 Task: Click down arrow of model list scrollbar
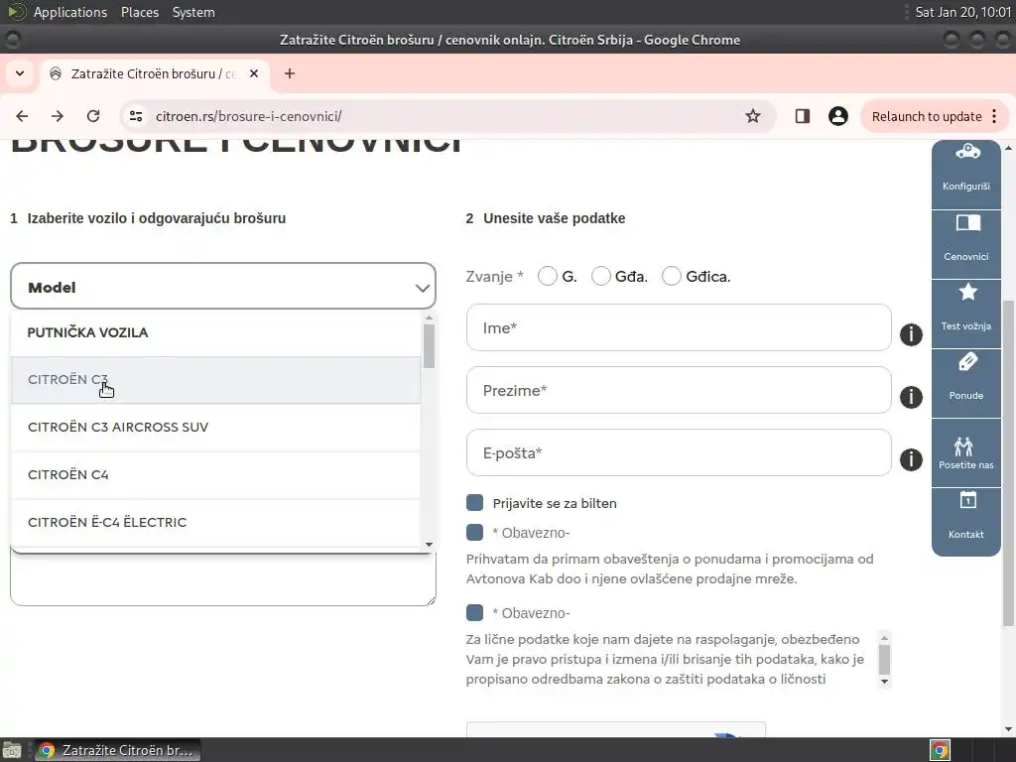429,545
